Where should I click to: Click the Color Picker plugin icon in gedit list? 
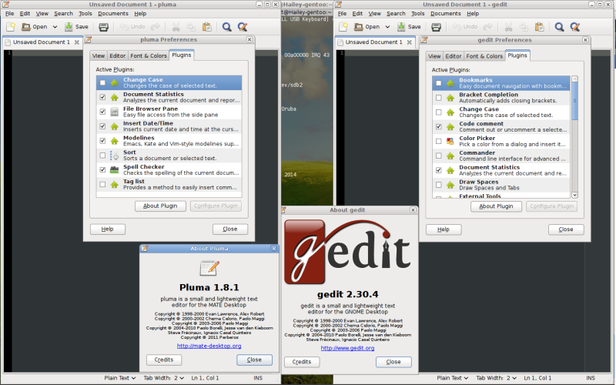(x=450, y=141)
